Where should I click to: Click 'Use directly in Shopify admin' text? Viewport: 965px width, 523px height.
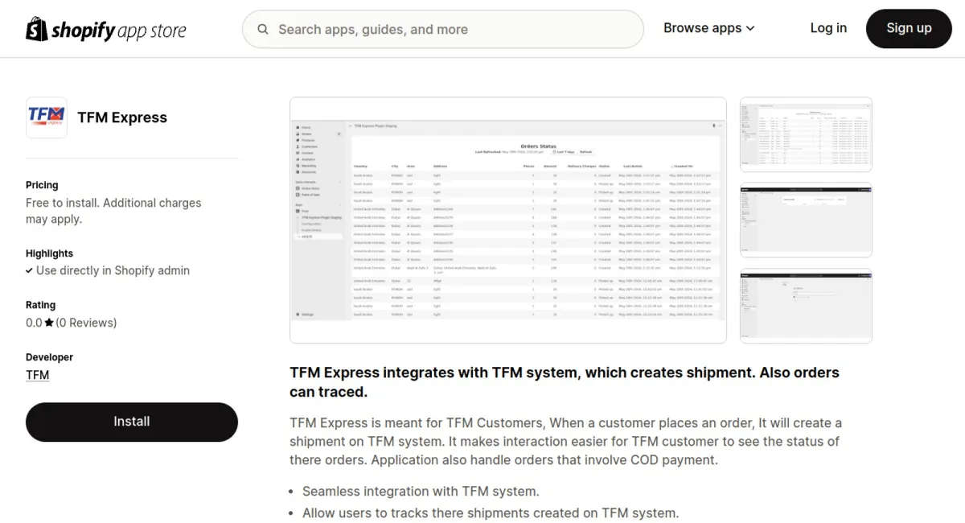tap(113, 271)
